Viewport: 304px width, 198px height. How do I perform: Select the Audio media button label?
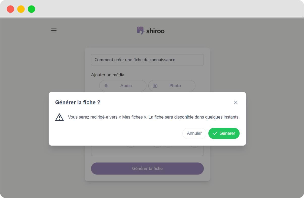126,86
